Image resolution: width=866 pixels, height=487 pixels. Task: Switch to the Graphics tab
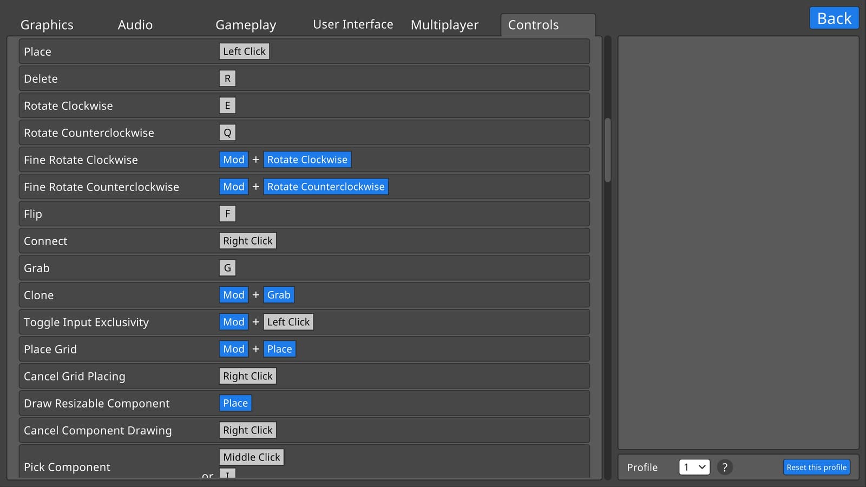[47, 25]
